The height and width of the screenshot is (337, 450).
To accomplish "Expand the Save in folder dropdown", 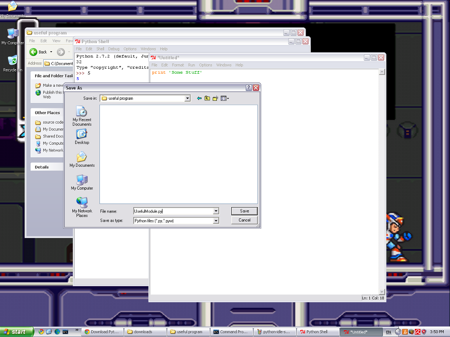I will (x=187, y=98).
